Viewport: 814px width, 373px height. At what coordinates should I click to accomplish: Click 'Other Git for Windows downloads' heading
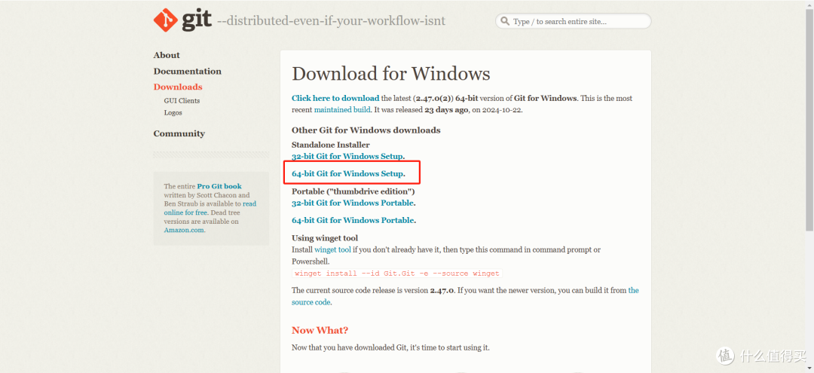(366, 130)
